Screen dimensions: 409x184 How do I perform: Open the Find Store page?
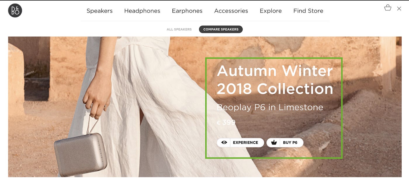click(308, 11)
